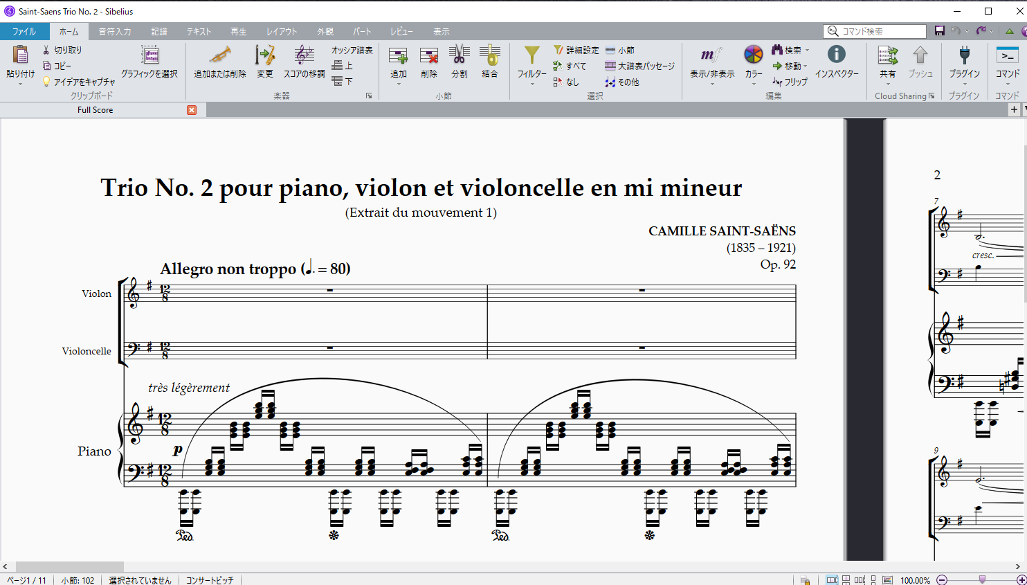
Task: Click the horizontal scrollbar thumb
Action: (x=69, y=566)
